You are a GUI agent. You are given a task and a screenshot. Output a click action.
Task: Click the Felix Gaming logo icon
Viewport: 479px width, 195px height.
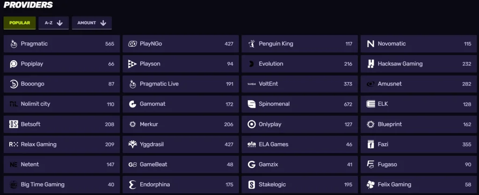coord(370,185)
